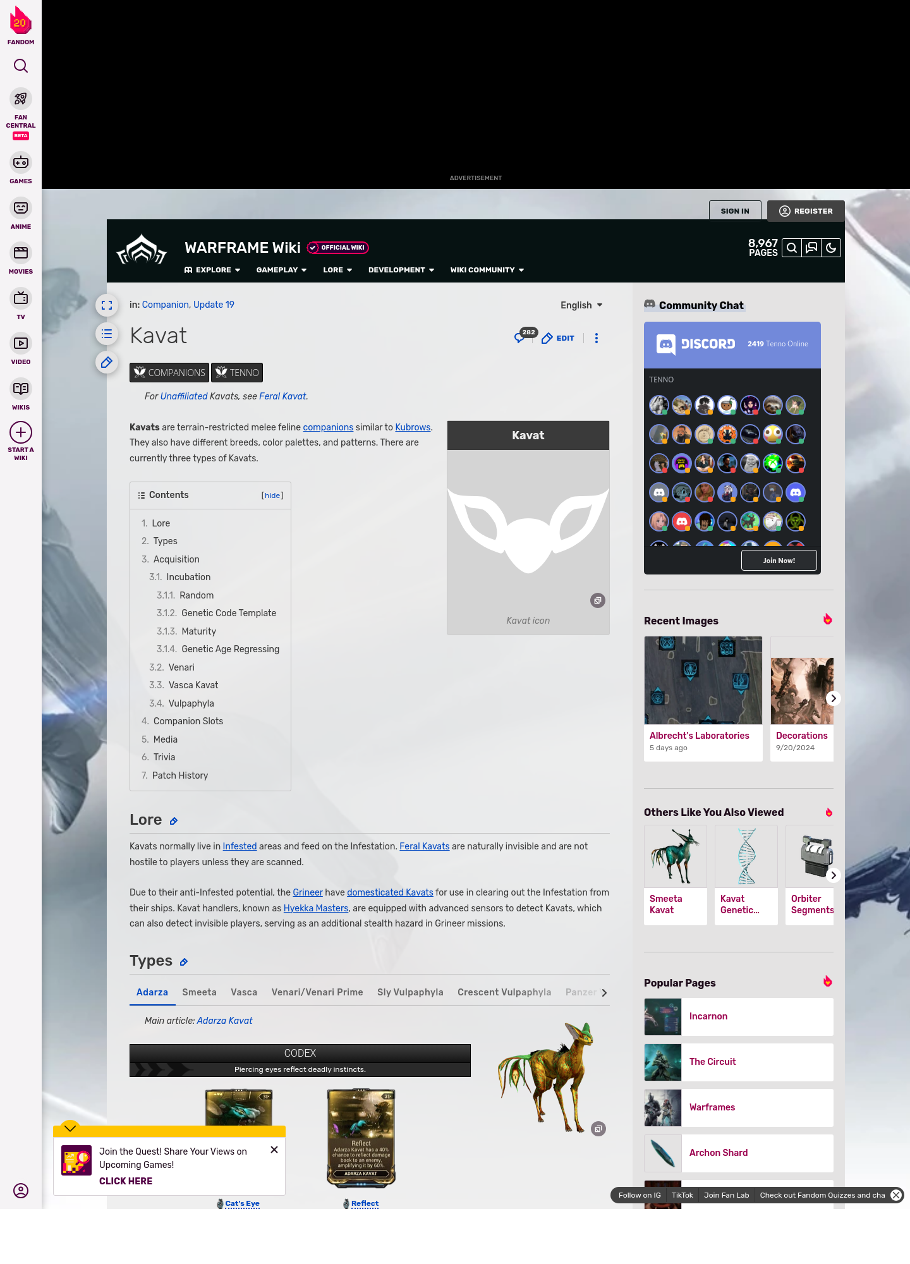Expand page to full width
Viewport: 910px width, 1264px height.
107,305
